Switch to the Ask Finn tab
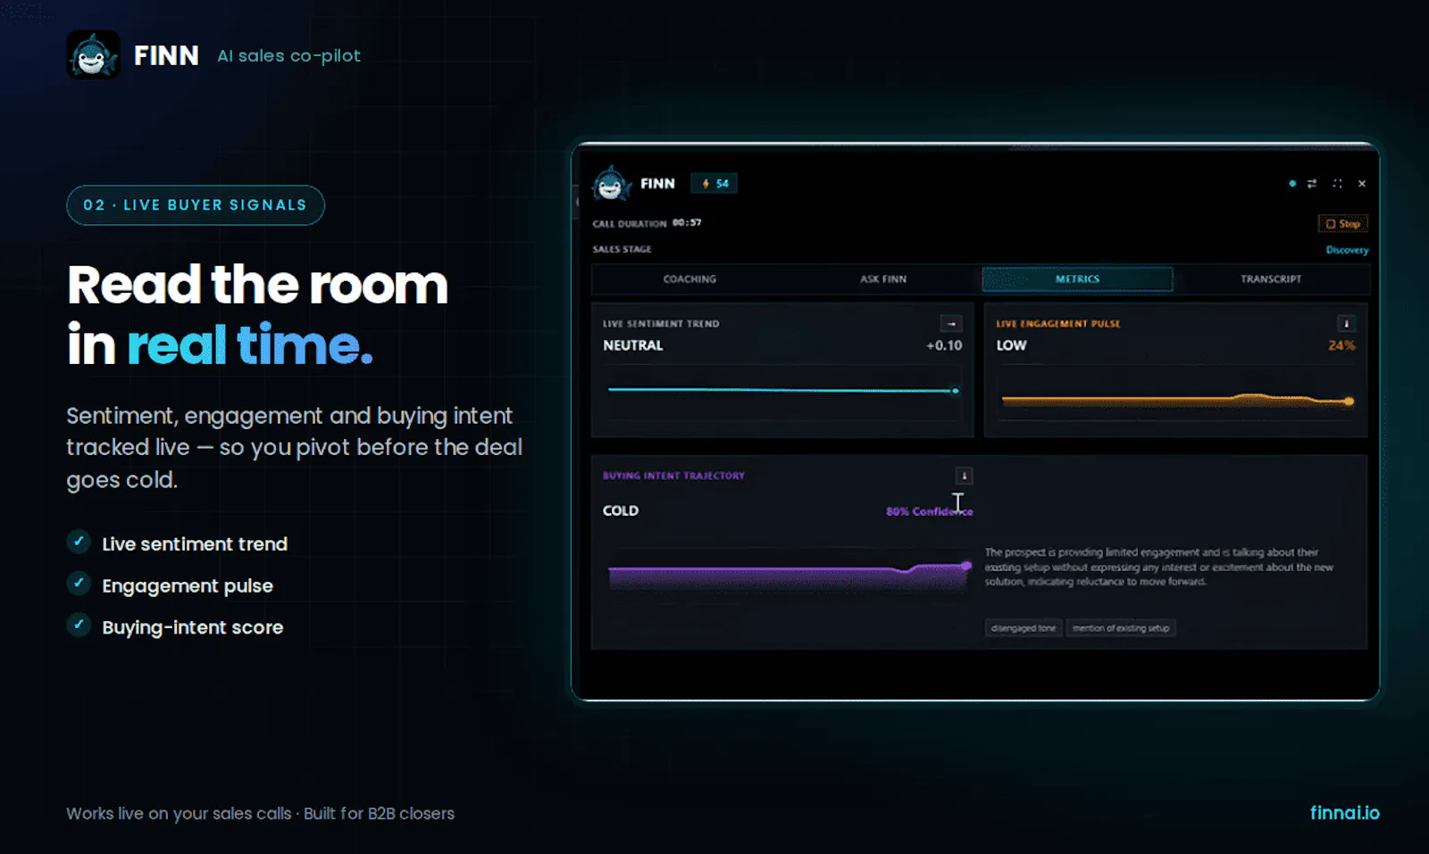Viewport: 1429px width, 854px height. [883, 279]
